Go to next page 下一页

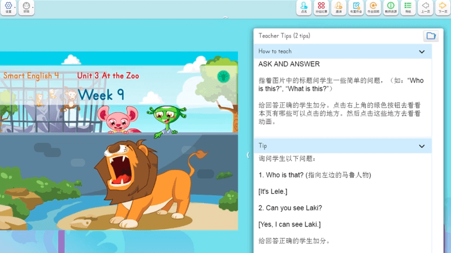(x=443, y=7)
